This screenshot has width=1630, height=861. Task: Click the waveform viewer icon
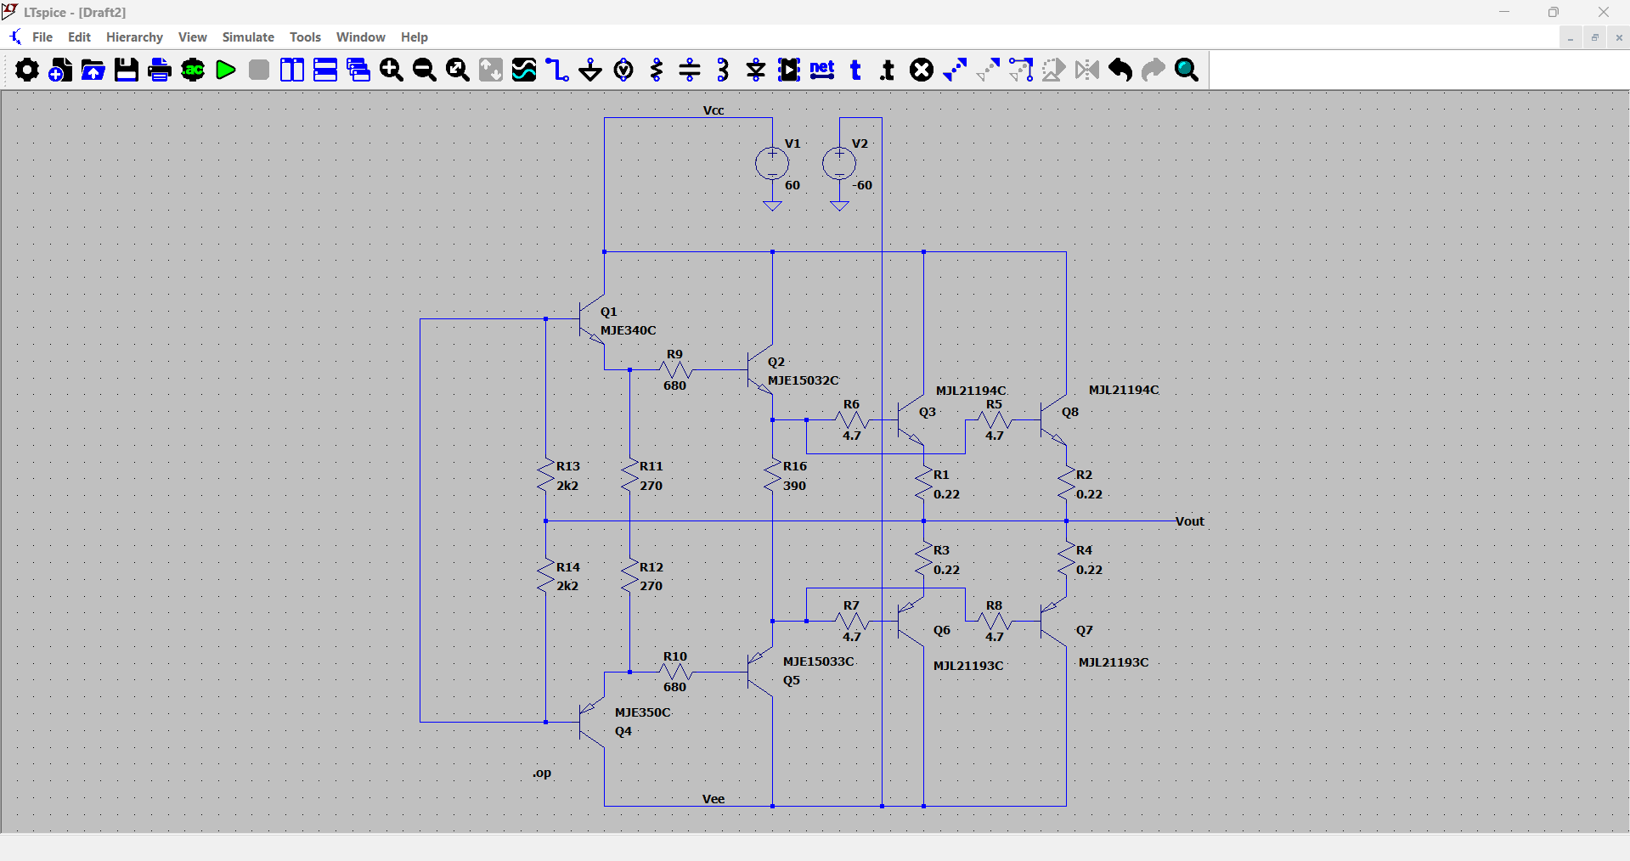pos(524,70)
